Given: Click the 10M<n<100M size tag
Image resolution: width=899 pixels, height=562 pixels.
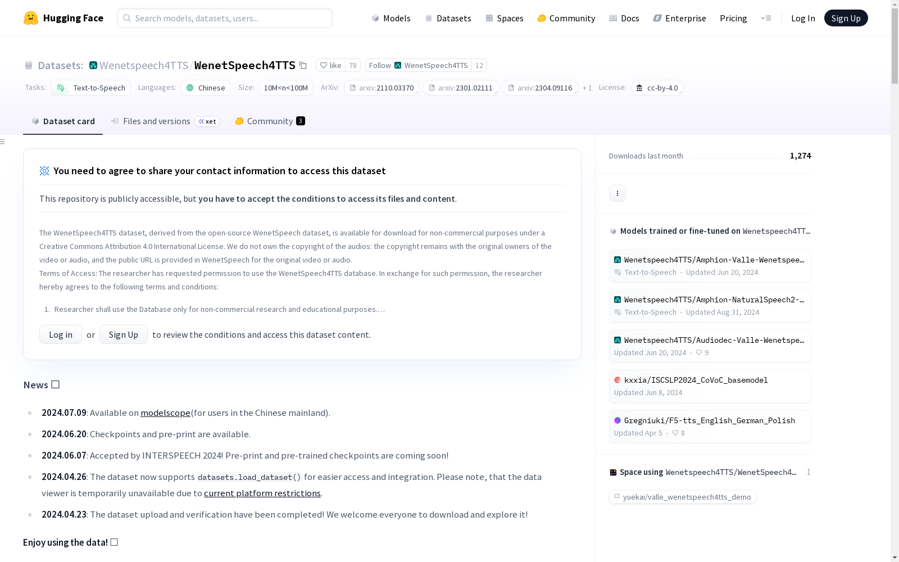Looking at the screenshot, I should tap(286, 88).
